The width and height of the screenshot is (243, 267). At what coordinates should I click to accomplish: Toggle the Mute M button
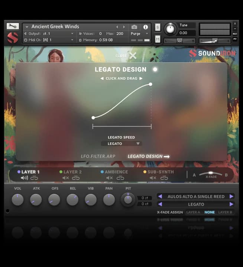point(158,39)
